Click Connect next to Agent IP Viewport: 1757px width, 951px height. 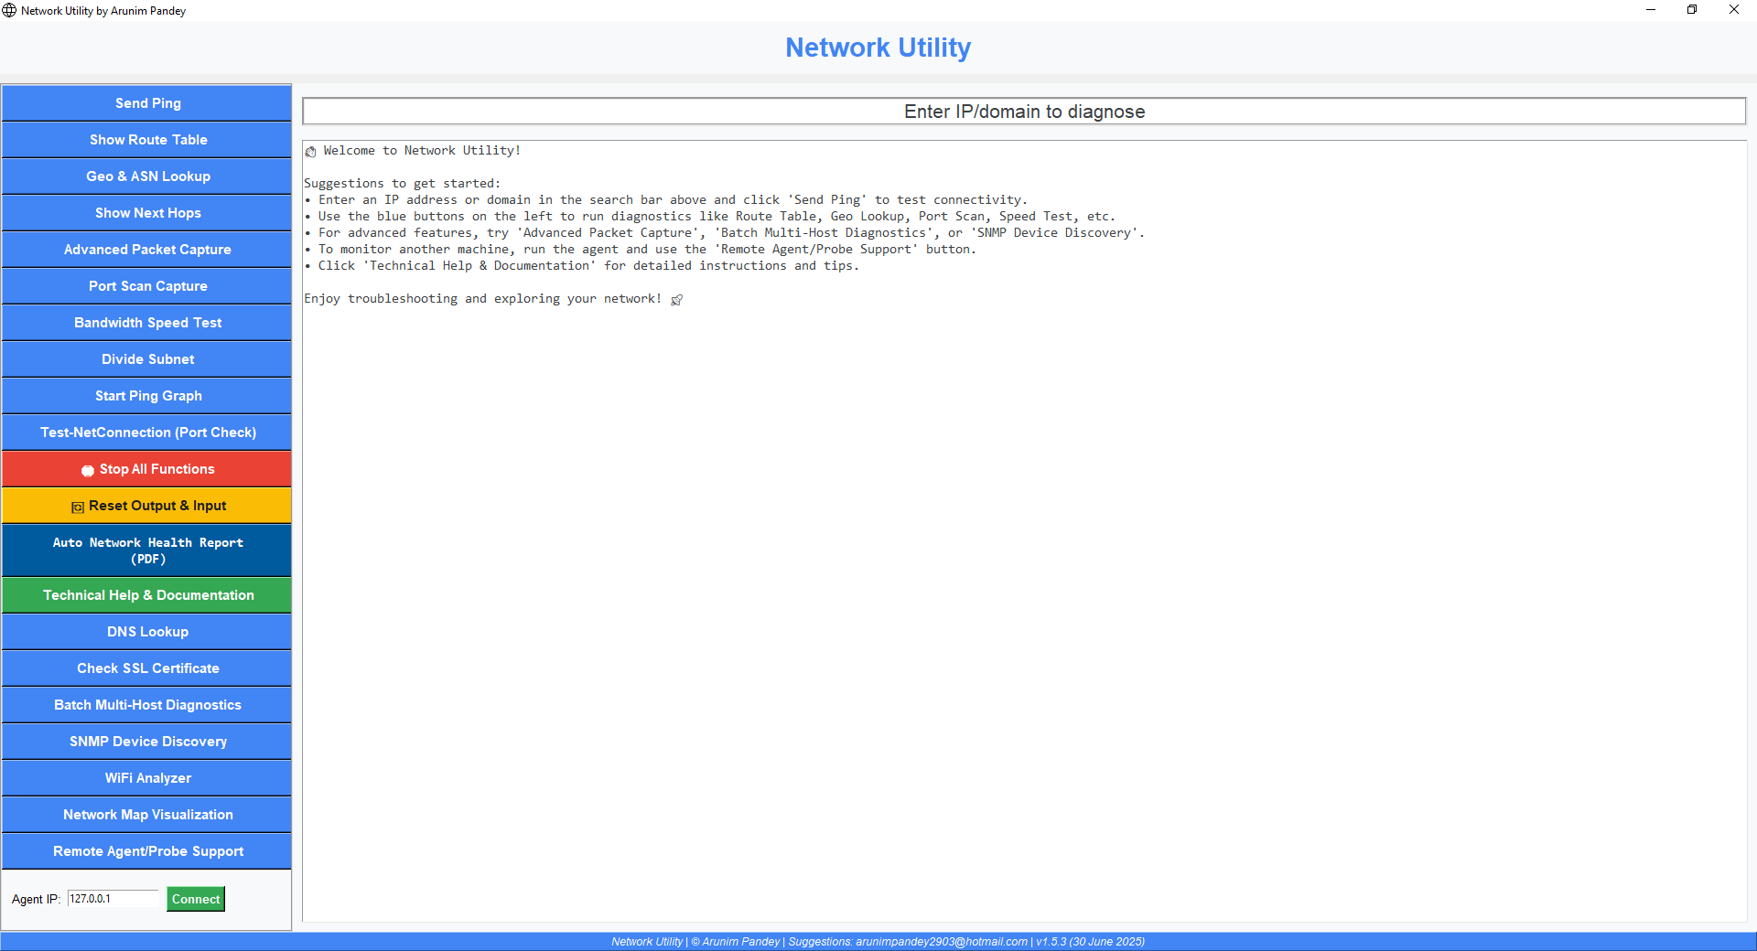click(195, 899)
